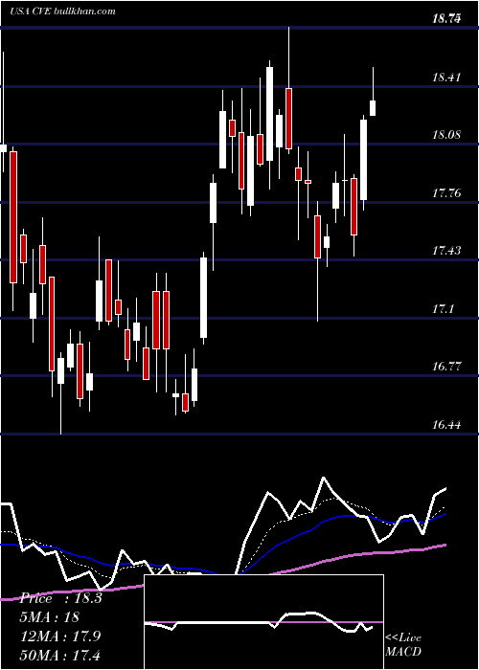Click the 16.44 price axis label
This screenshot has height=670, width=479.
447,425
